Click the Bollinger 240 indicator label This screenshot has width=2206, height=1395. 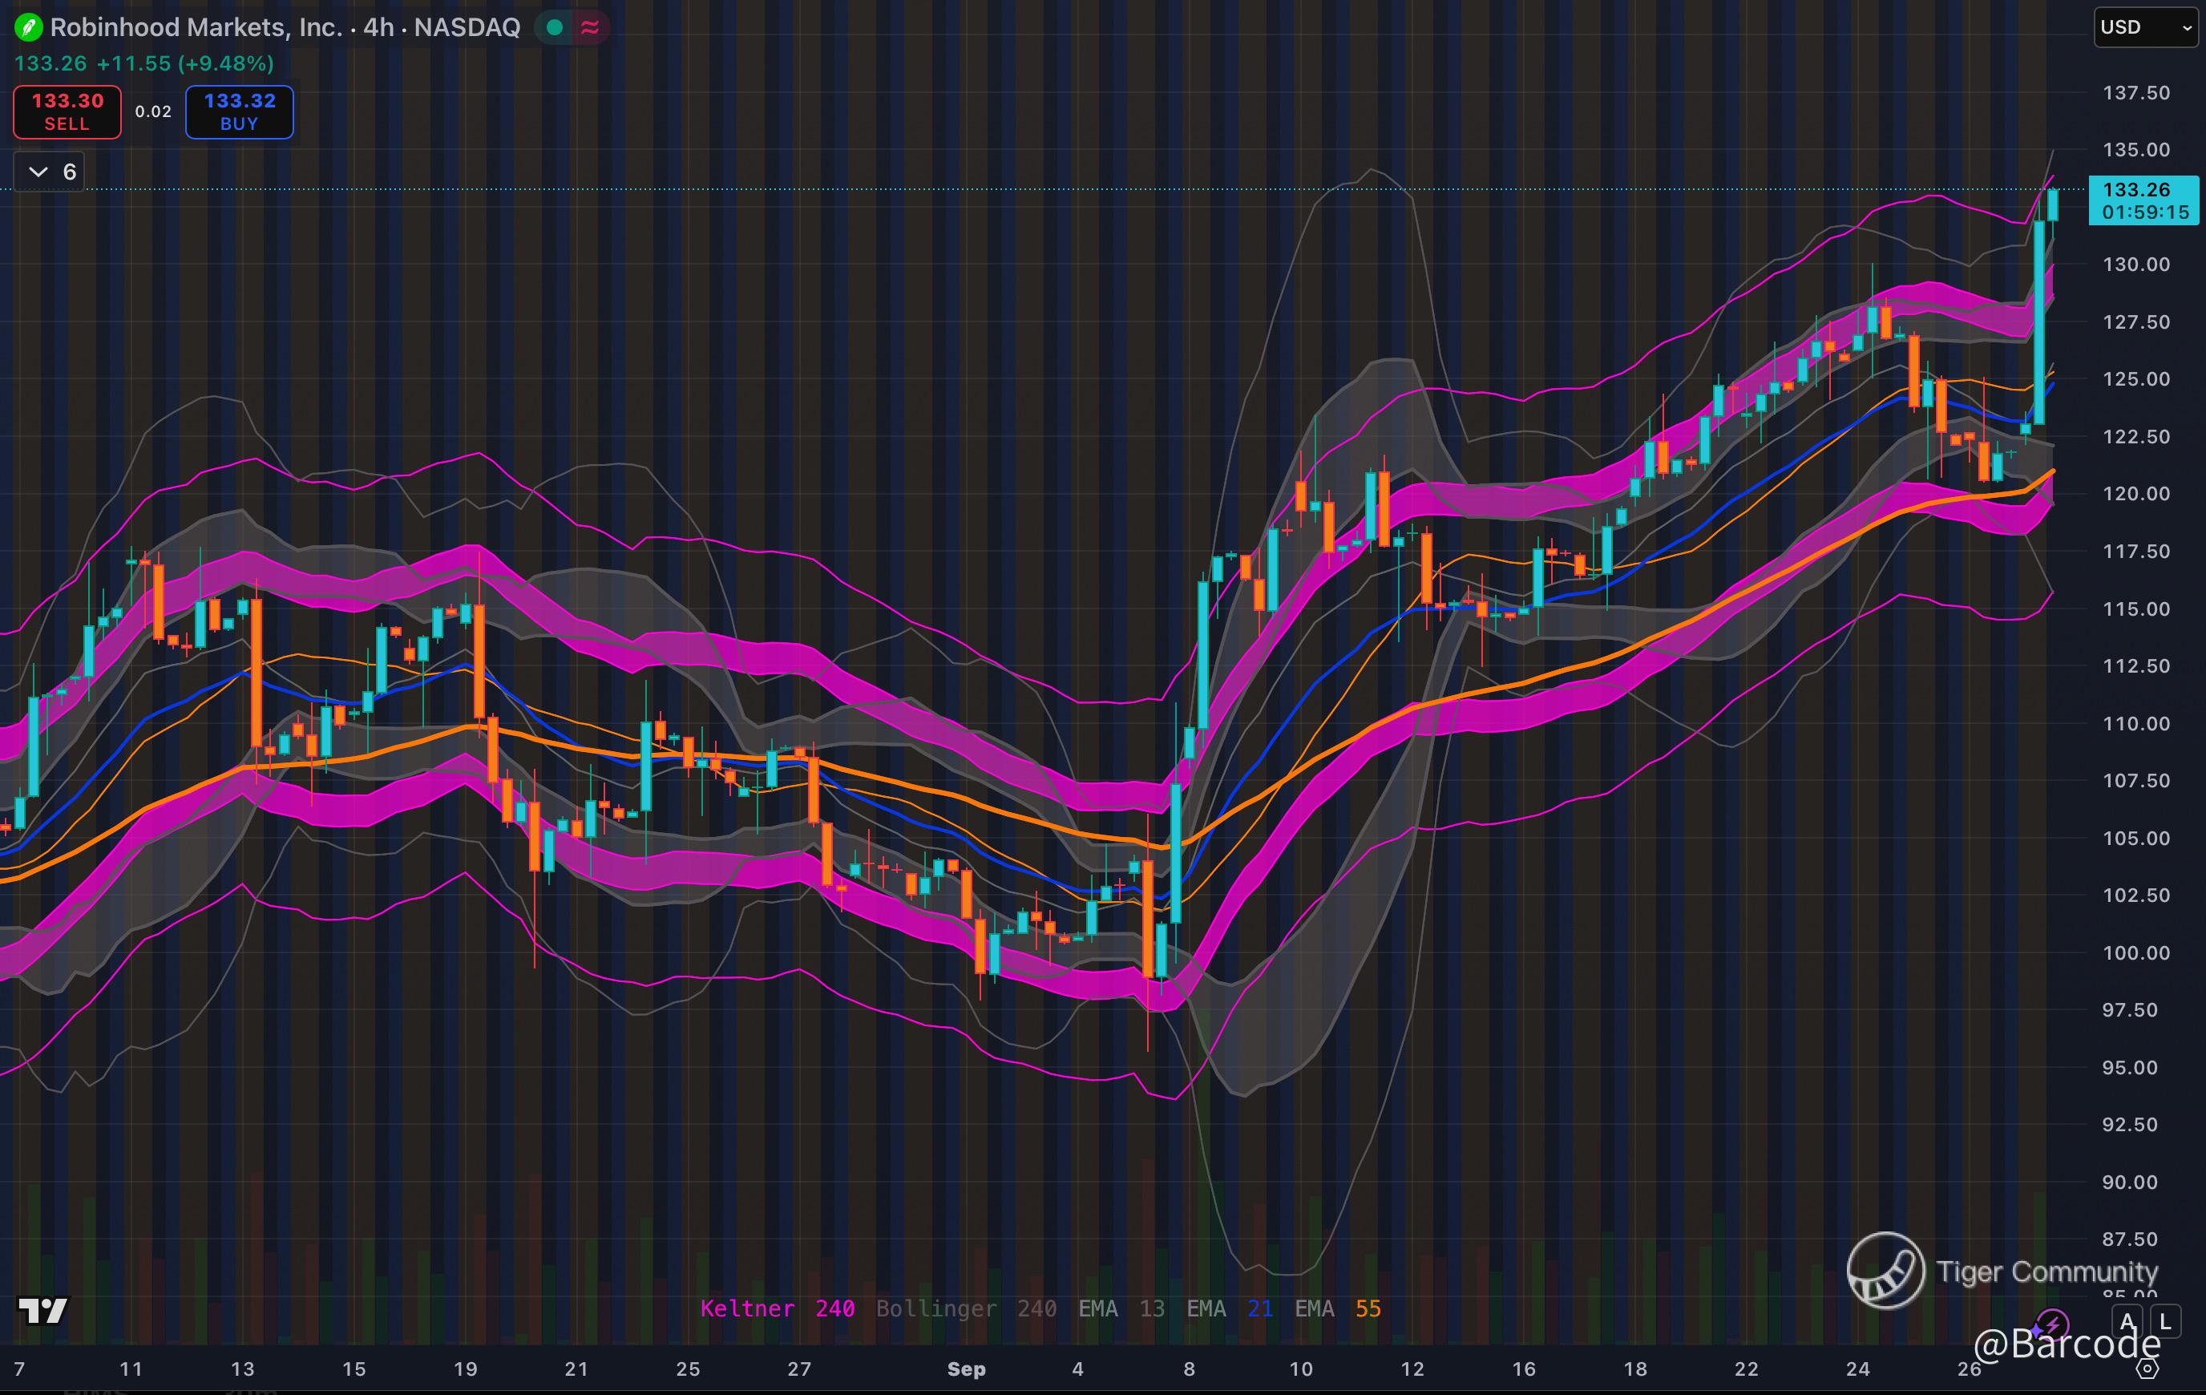coord(966,1308)
